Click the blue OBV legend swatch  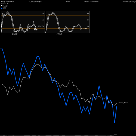tap(2, 8)
